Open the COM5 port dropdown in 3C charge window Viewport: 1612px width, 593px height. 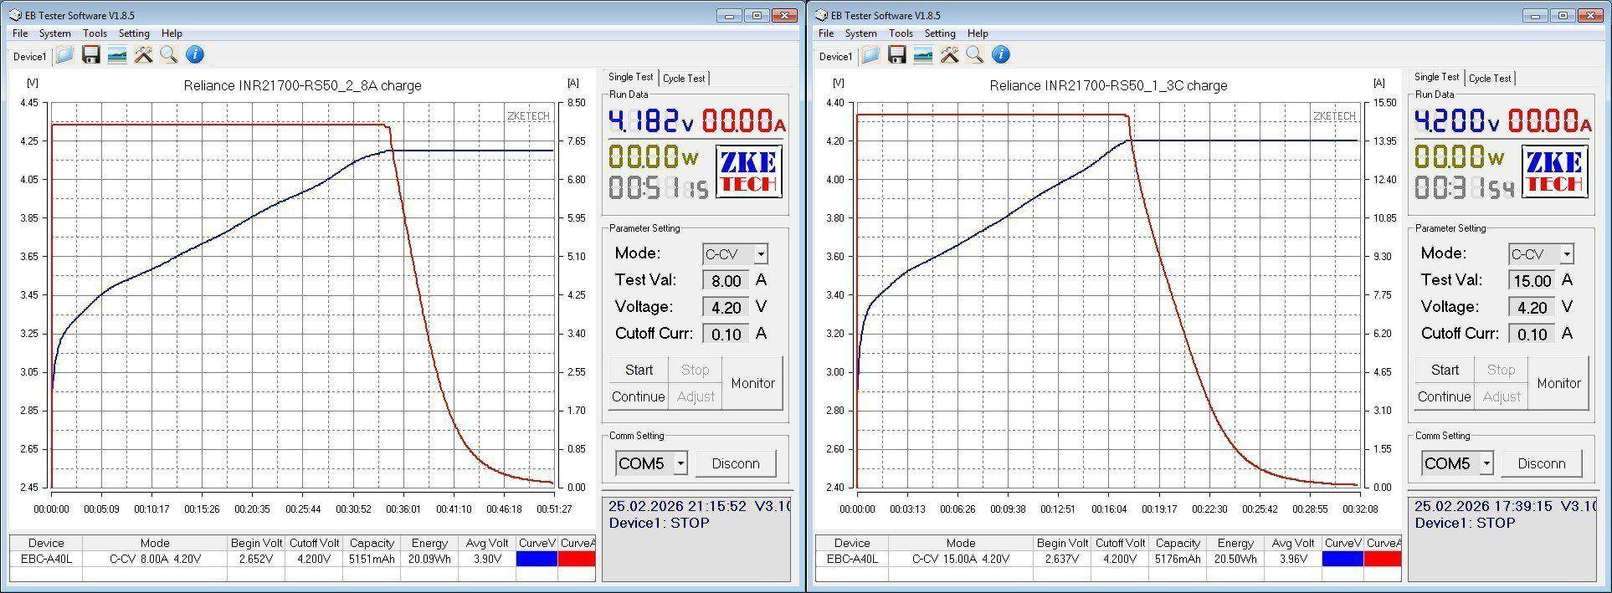(1486, 463)
